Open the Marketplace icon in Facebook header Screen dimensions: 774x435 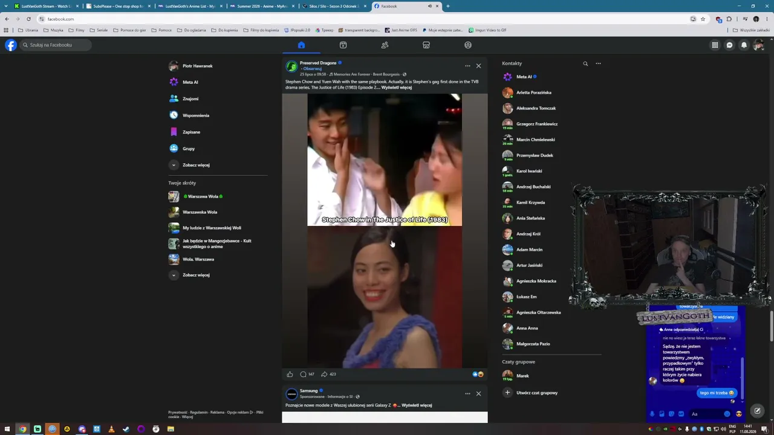click(426, 45)
